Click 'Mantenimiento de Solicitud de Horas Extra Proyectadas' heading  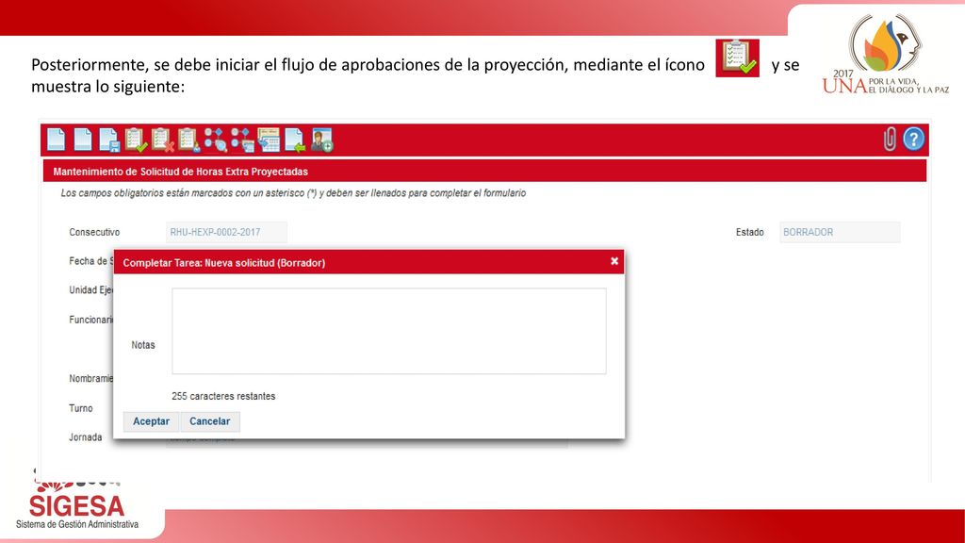tap(180, 172)
